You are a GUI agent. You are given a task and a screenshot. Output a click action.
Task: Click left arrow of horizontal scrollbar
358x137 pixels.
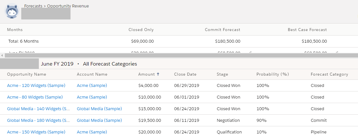[2, 56]
